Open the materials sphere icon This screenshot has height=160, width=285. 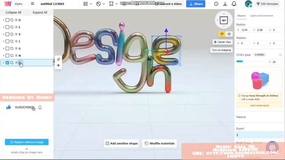click(x=98, y=4)
